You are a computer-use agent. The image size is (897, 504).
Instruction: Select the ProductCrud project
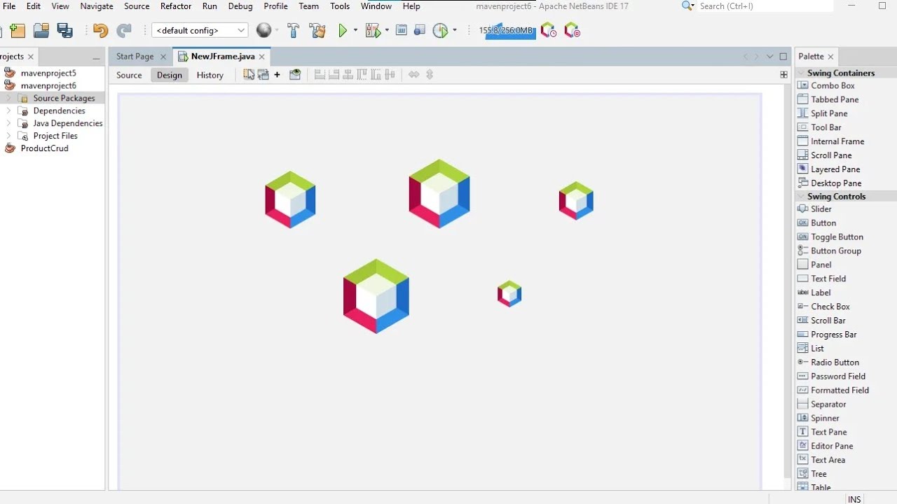pyautogui.click(x=44, y=148)
